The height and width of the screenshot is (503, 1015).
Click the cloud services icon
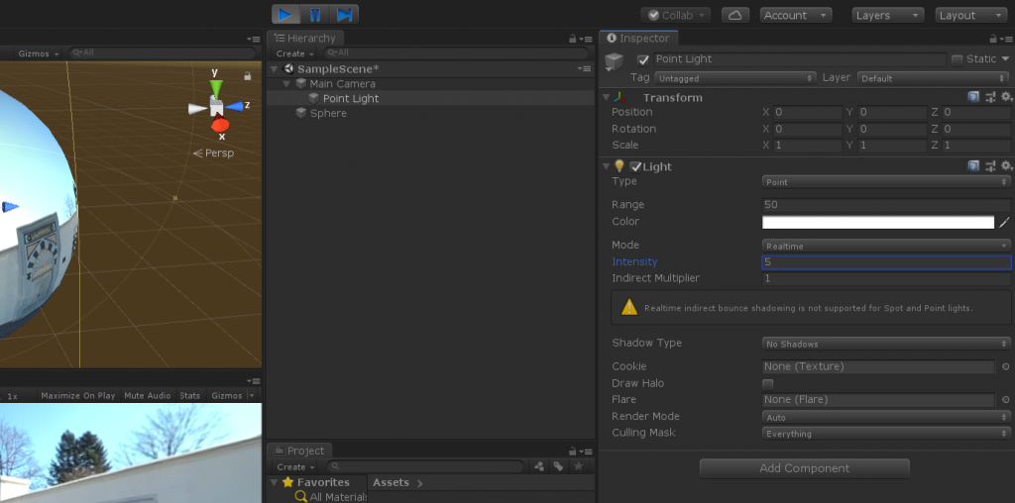[734, 15]
